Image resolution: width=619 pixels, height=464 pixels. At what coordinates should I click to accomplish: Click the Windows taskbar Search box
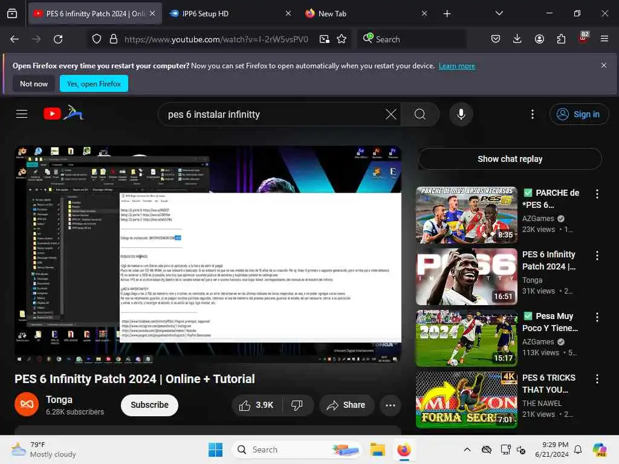(296, 449)
